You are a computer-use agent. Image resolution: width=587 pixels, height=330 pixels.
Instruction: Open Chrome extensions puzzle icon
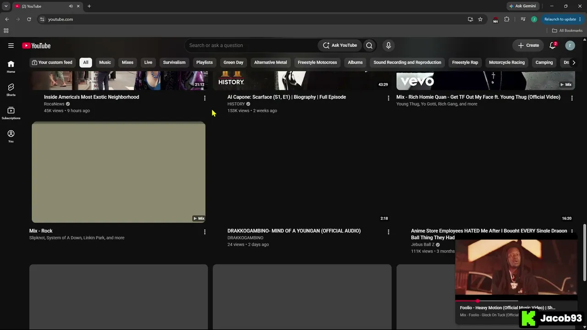[507, 19]
